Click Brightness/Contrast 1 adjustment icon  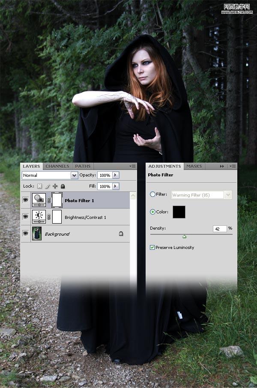39,217
